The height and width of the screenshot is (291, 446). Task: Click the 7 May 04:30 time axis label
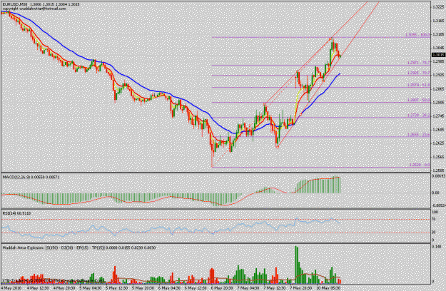(248, 288)
